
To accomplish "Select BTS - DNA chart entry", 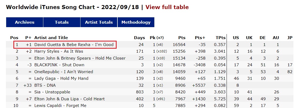I will tap(45, 85).
